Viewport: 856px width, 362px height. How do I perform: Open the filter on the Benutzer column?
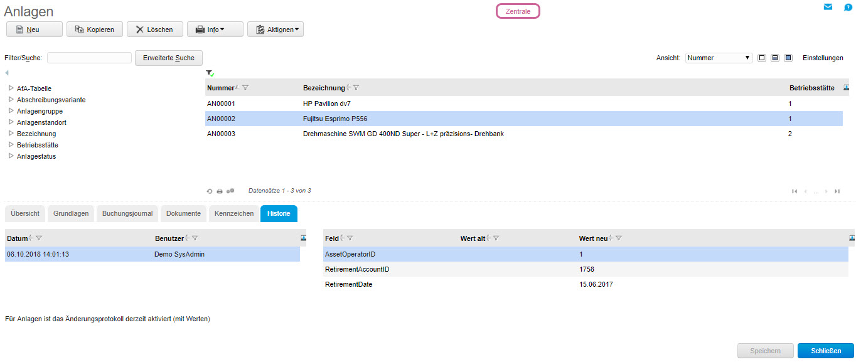[x=195, y=238]
